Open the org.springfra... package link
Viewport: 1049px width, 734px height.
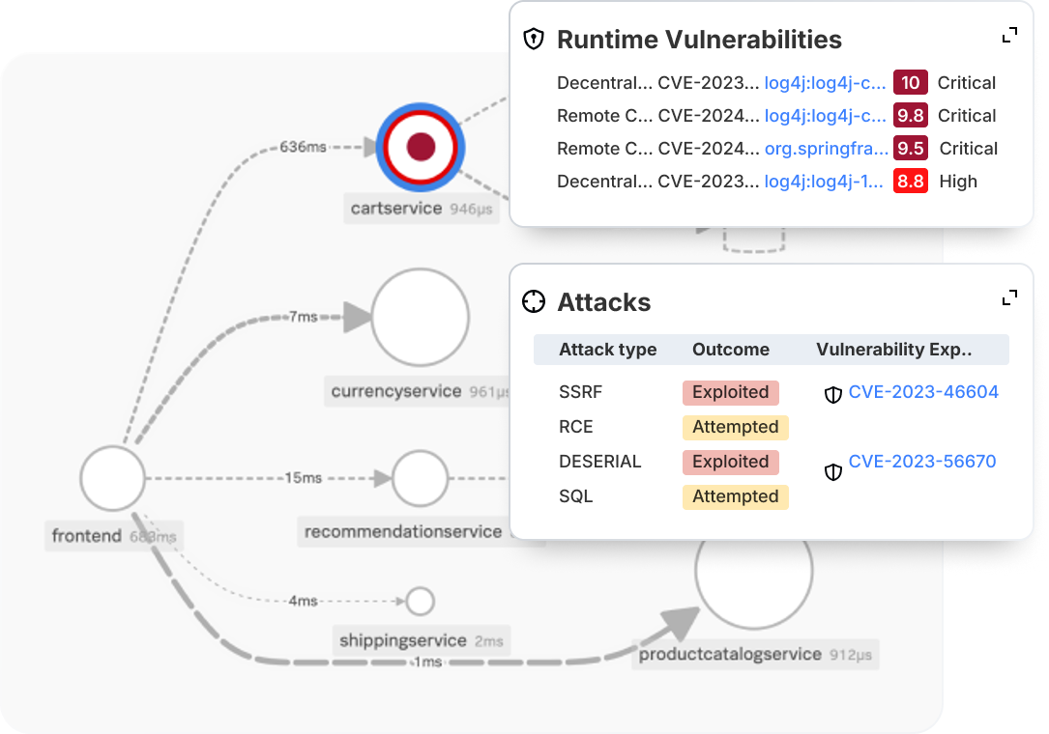(x=827, y=149)
